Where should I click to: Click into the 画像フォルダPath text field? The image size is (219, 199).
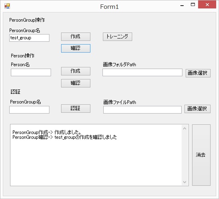pyautogui.click(x=142, y=72)
